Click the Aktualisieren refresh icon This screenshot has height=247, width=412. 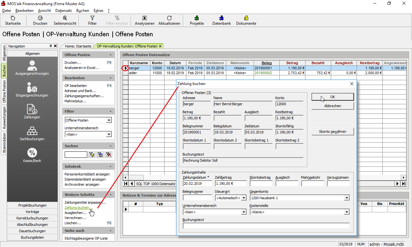coord(169,18)
